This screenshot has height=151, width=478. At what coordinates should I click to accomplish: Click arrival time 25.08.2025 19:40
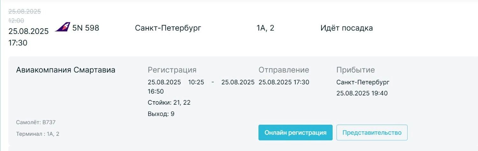tap(362, 93)
